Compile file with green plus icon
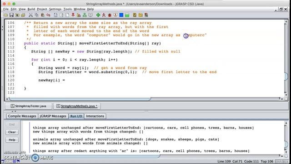This screenshot has width=291, height=164. (98, 15)
